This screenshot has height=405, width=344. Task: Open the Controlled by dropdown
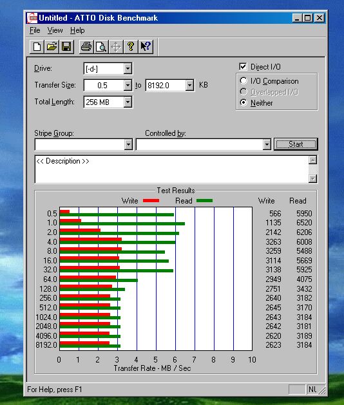click(x=267, y=144)
